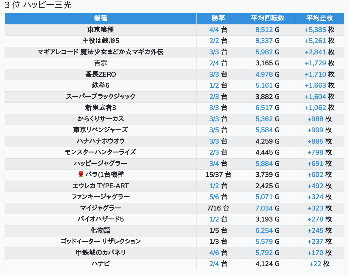The image size is (349, 275).
Task: Click the 勝率 column header
Action: point(218,18)
